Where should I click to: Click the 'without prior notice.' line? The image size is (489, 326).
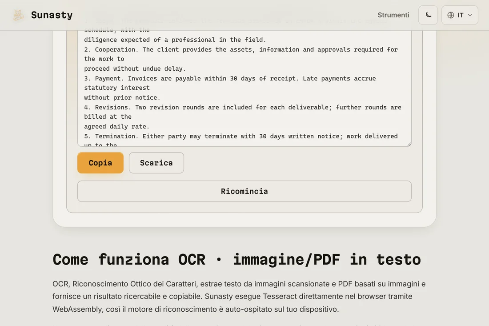122,98
